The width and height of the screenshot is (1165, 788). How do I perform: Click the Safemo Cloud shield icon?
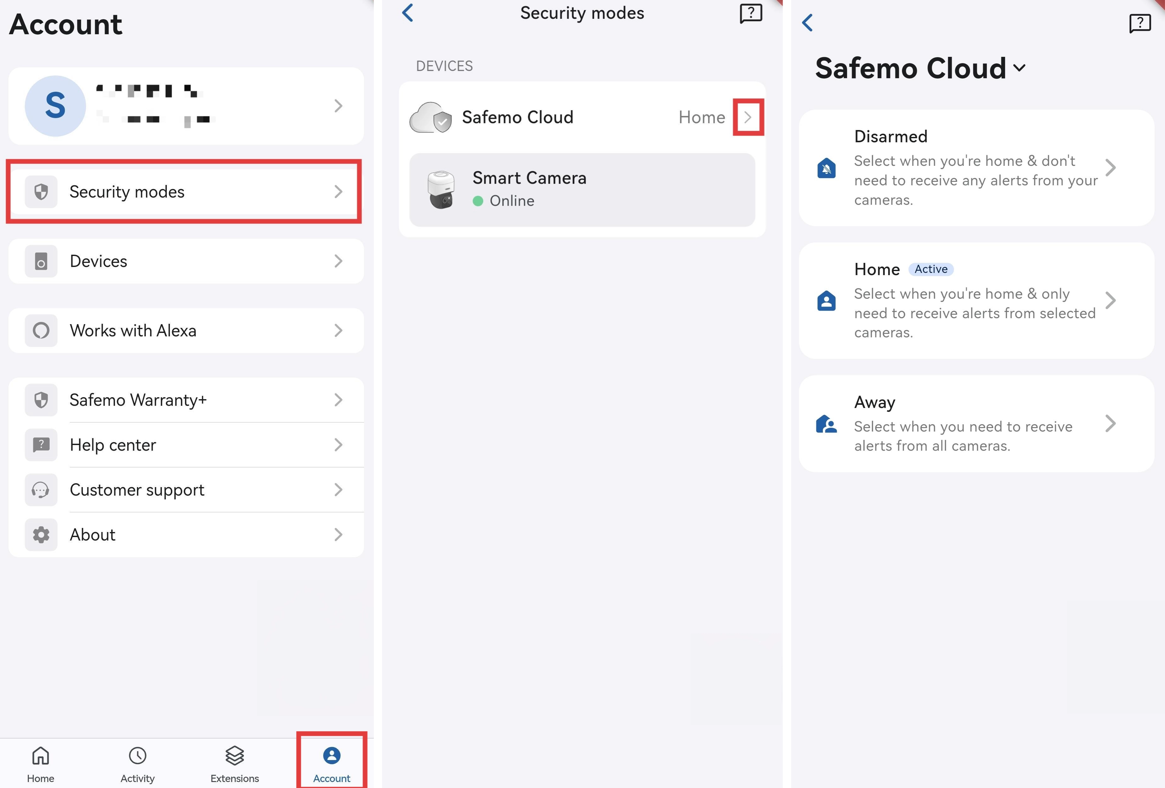coord(431,118)
